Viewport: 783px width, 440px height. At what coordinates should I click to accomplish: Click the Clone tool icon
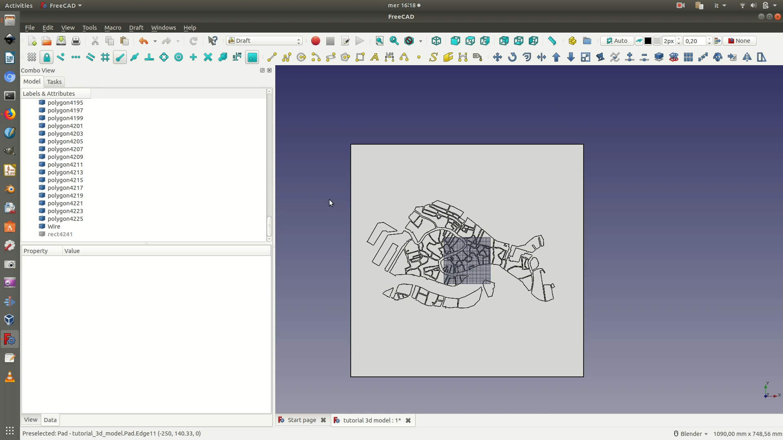718,57
